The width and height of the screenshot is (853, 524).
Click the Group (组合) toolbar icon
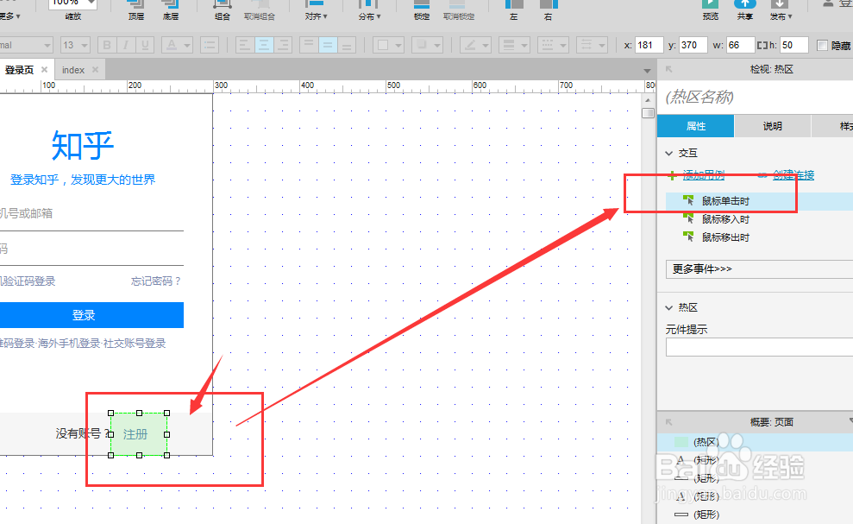(223, 5)
